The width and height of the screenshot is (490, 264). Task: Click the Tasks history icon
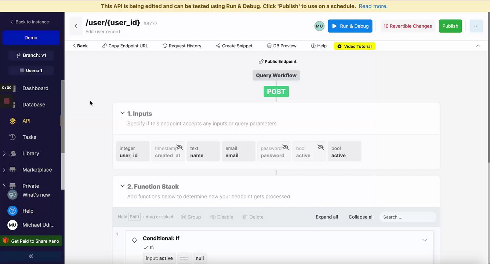tap(12, 137)
